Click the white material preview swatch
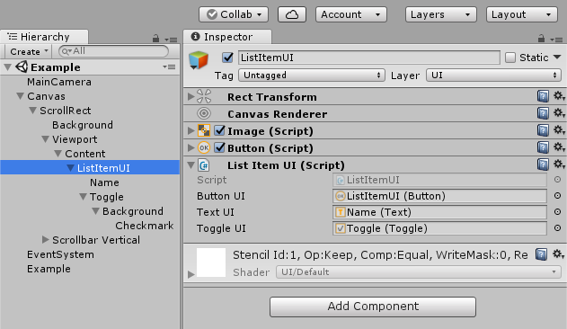This screenshot has width=567, height=329. click(211, 262)
